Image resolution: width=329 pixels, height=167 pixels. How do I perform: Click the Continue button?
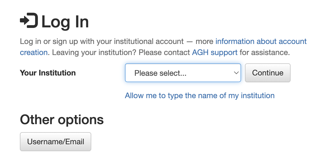[268, 73]
